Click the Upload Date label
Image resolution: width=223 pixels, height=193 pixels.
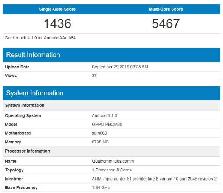point(17,67)
